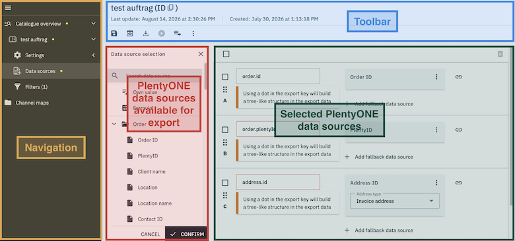Click the run play icon in toolbar

click(x=162, y=34)
